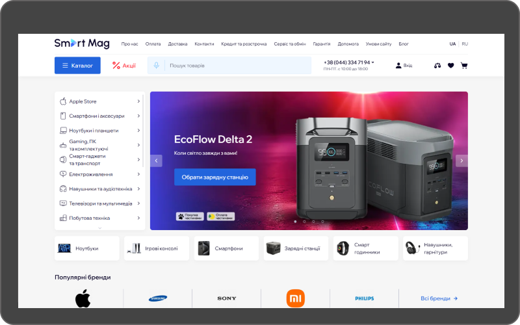Go to the previous banner slide arrow
520x325 pixels.
point(156,161)
